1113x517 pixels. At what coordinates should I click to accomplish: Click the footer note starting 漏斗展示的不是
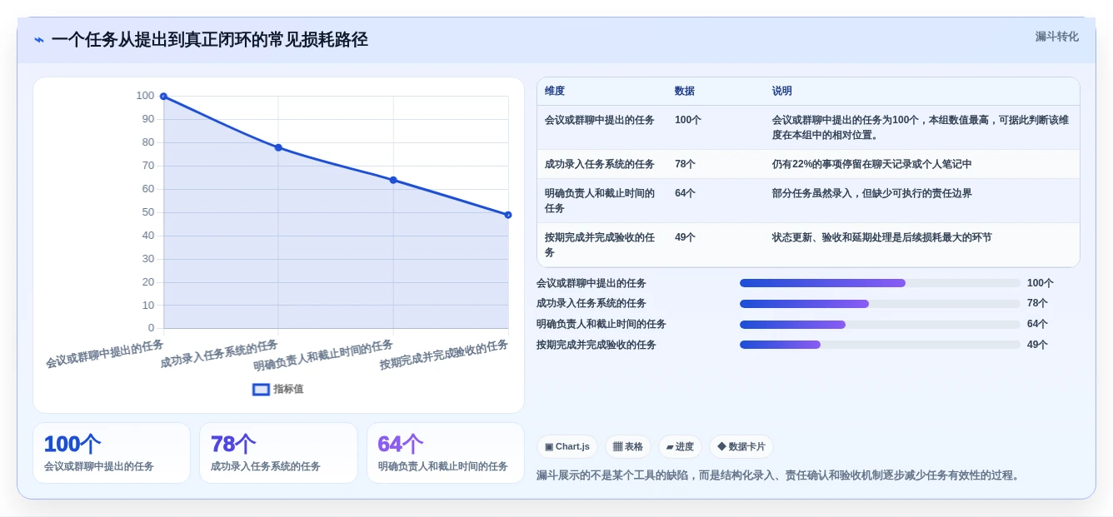tap(778, 475)
